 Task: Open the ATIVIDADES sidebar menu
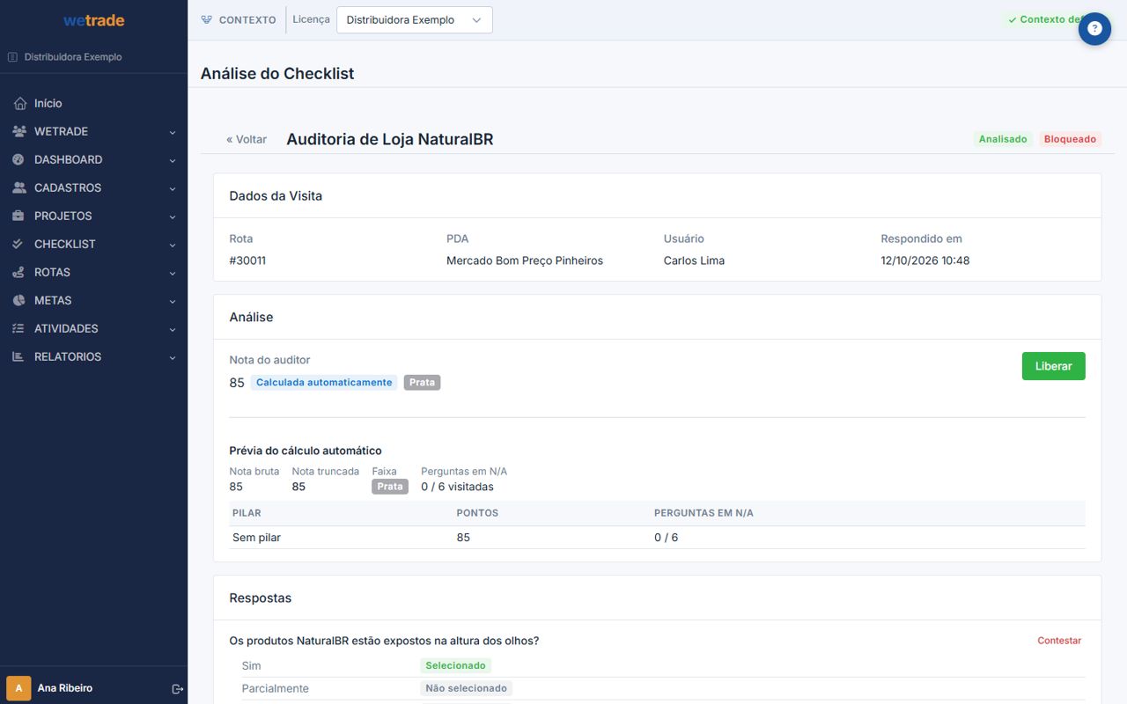tap(93, 329)
